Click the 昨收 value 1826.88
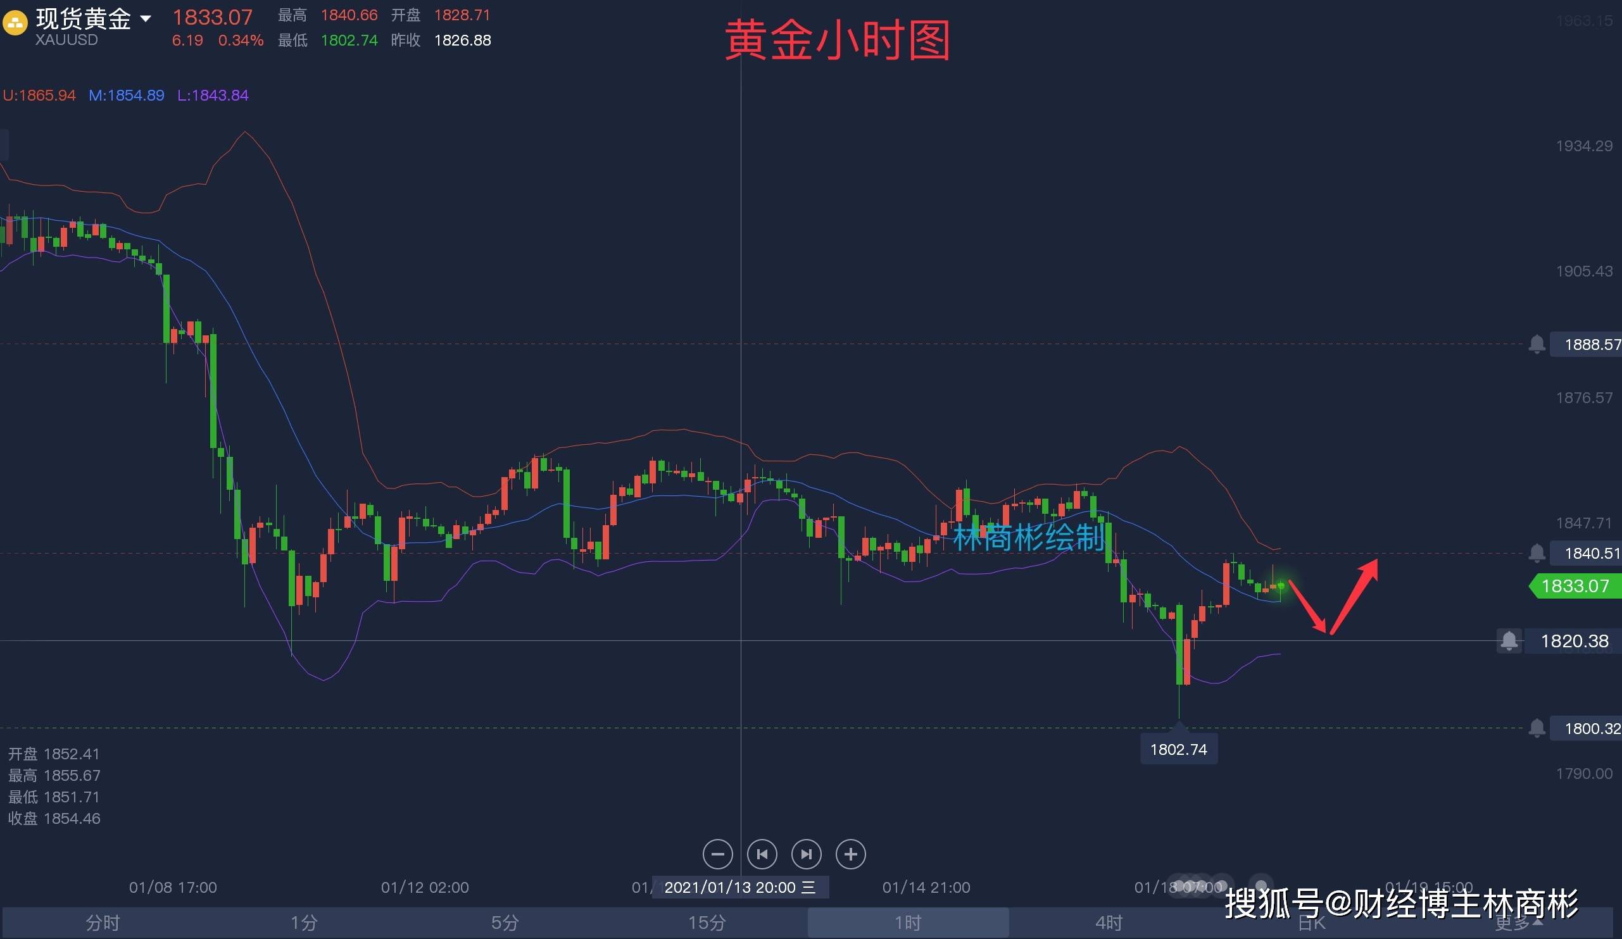Screen dimensions: 1622x939 tap(462, 40)
